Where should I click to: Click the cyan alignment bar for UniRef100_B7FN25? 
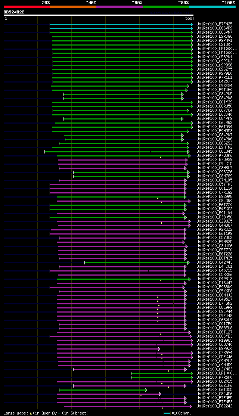[x=121, y=24]
